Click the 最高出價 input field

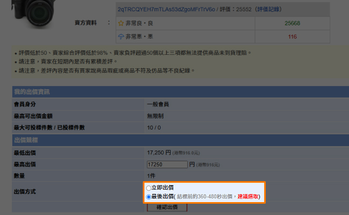click(166, 164)
